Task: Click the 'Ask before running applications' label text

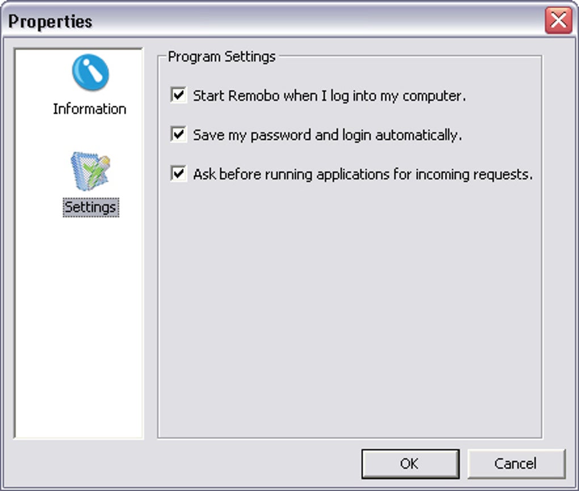Action: click(362, 175)
